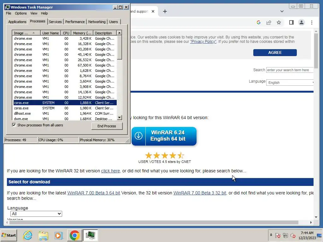
Task: Show hidden tray icons arrow
Action: pos(271,235)
